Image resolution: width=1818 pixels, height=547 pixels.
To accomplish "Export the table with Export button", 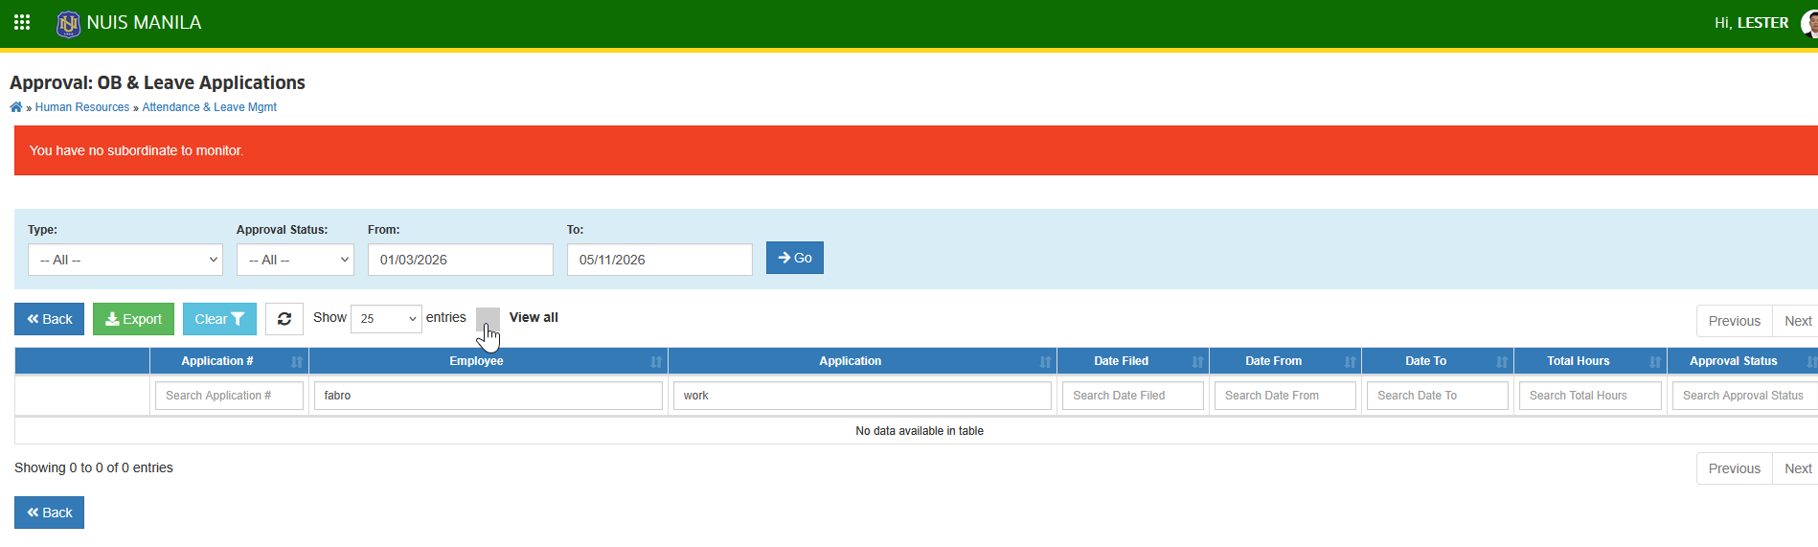I will point(133,319).
